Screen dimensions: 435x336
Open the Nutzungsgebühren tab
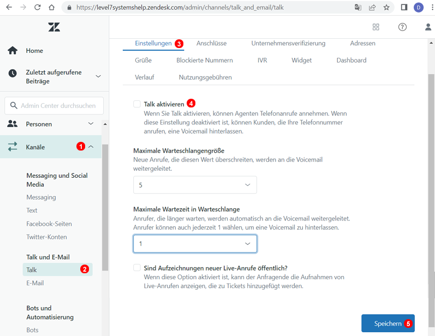[x=205, y=77]
